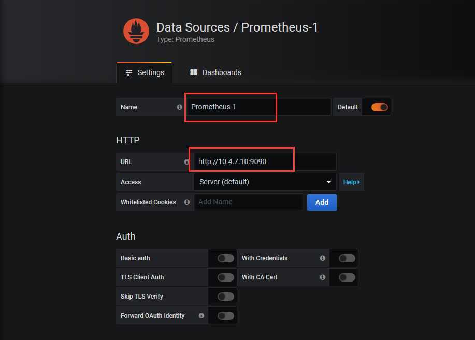Image resolution: width=475 pixels, height=340 pixels.
Task: Click the Forward OAuth Identity label
Action: pyautogui.click(x=152, y=316)
